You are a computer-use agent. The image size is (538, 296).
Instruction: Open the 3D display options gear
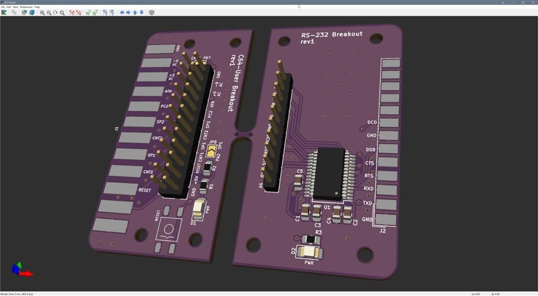coord(24,13)
